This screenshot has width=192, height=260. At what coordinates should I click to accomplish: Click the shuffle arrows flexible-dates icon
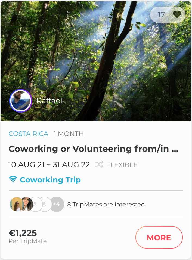coord(99,164)
